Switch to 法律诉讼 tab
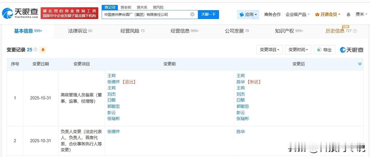370x157 pixels. click(x=80, y=31)
